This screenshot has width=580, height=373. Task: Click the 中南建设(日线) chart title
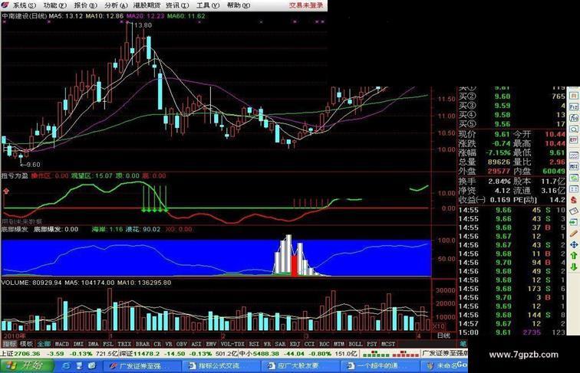tap(25, 16)
